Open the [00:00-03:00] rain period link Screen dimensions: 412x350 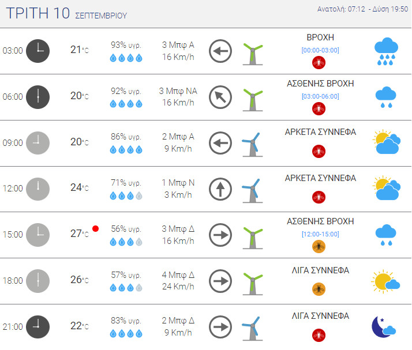[x=320, y=50]
